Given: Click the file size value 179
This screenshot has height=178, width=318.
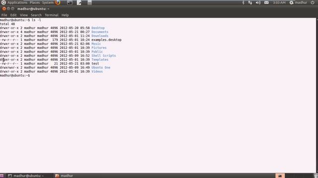Looking at the screenshot, I should coord(55,40).
